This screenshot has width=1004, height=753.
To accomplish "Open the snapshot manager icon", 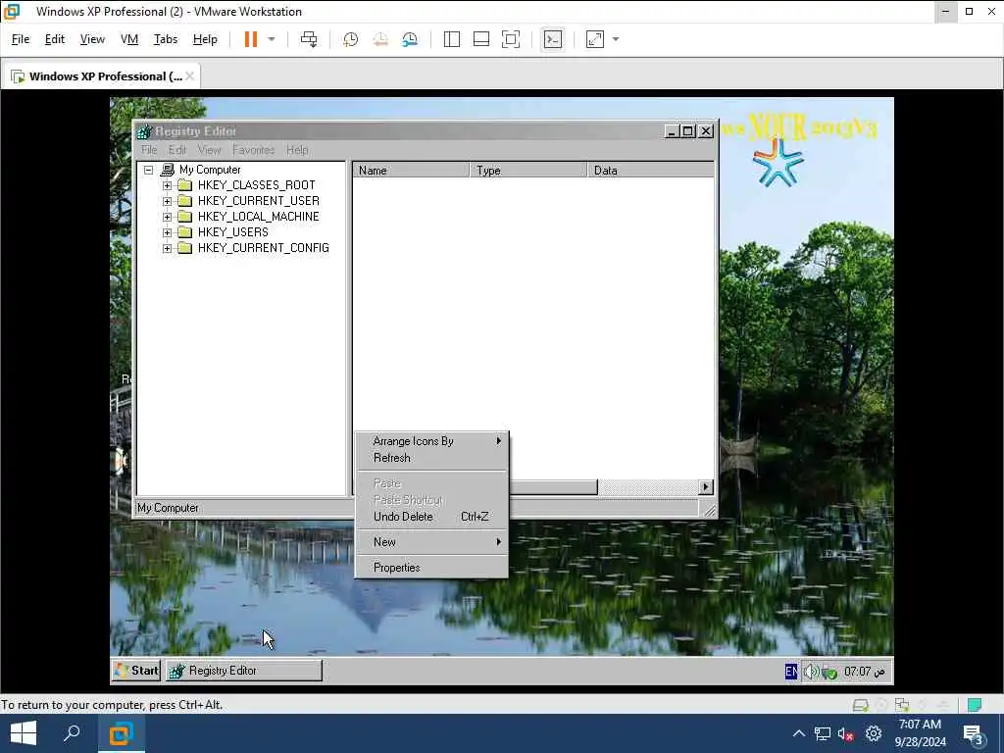I will (x=410, y=39).
